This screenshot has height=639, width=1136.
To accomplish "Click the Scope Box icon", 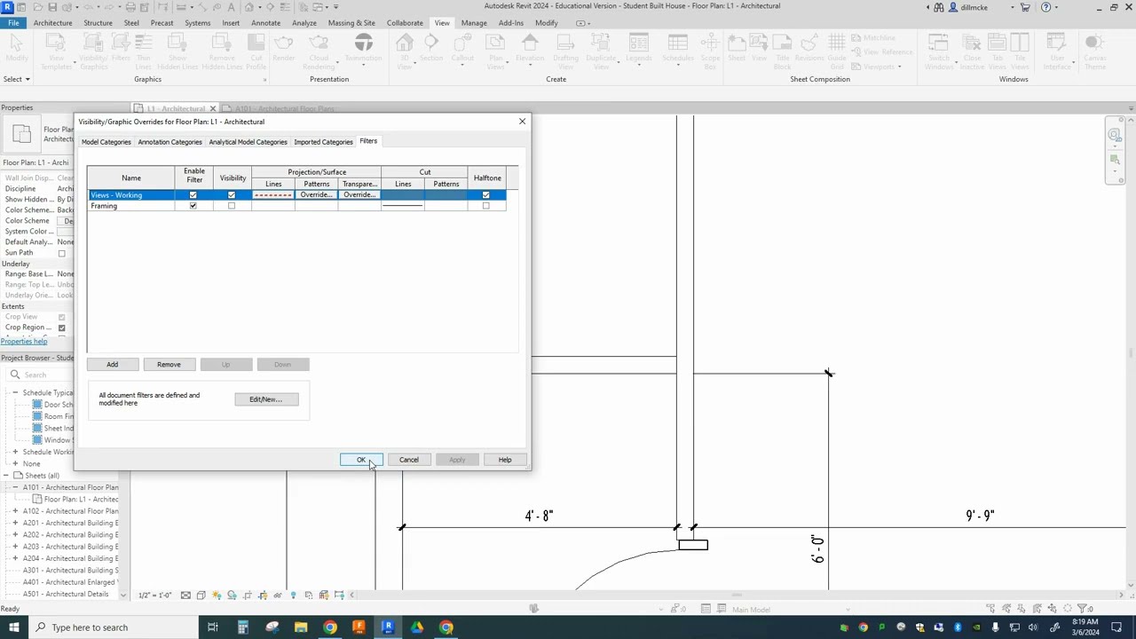I will 710,43.
